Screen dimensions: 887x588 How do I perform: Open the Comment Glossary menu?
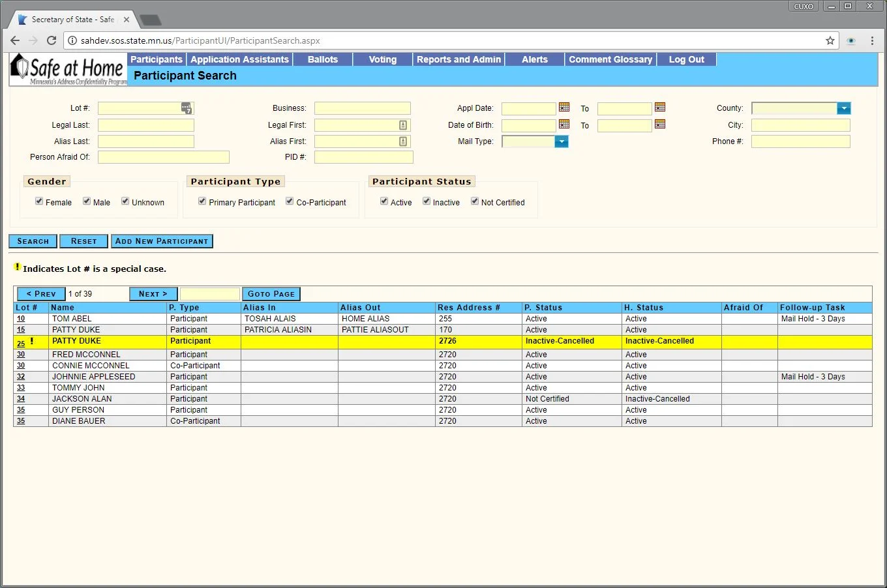coord(610,59)
